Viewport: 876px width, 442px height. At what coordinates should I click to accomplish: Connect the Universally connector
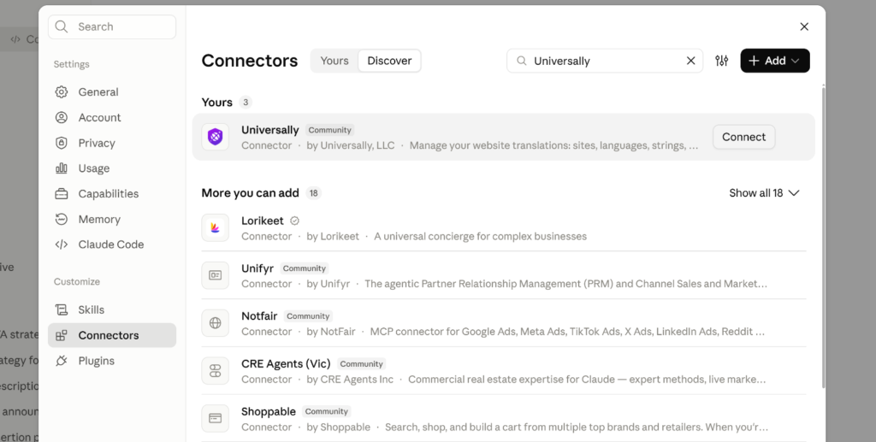tap(743, 137)
